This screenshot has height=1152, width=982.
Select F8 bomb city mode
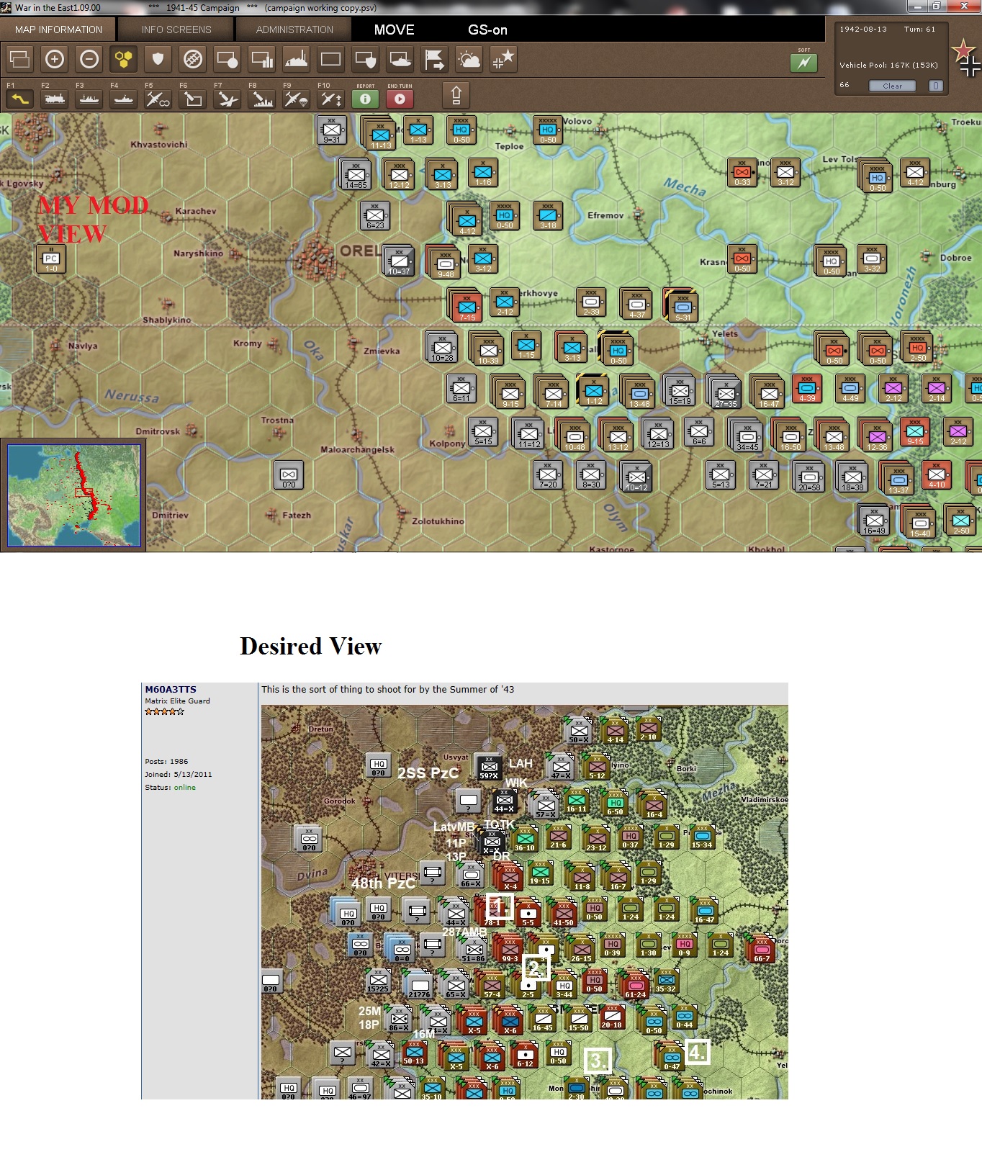[x=262, y=99]
